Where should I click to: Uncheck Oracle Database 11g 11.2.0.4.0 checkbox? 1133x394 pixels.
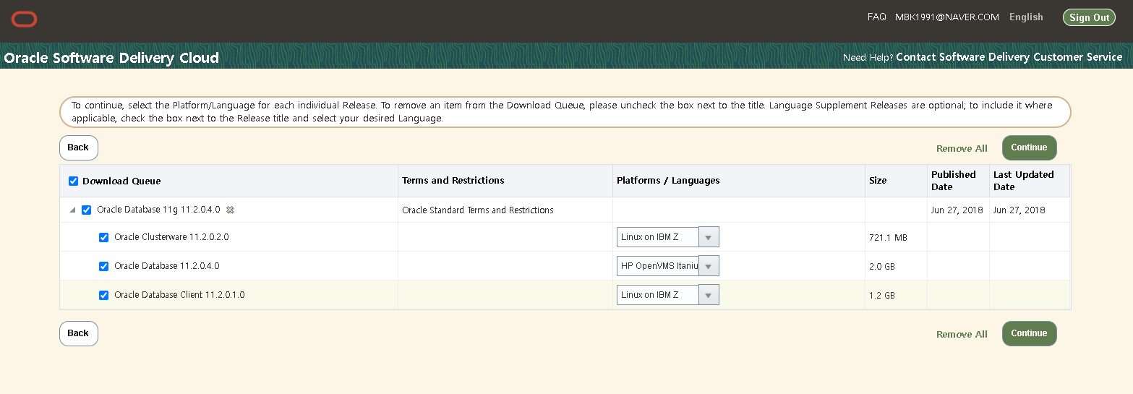[87, 210]
